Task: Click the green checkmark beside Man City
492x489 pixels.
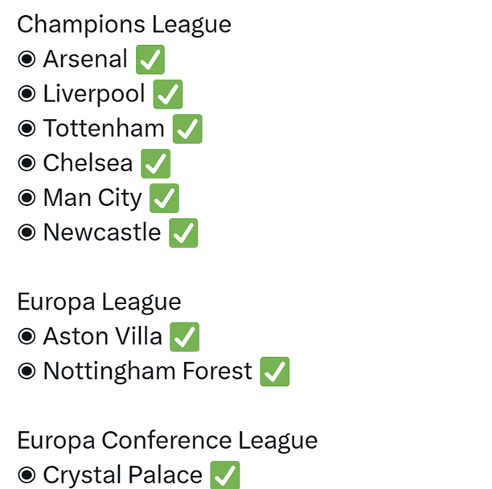Action: [x=164, y=198]
